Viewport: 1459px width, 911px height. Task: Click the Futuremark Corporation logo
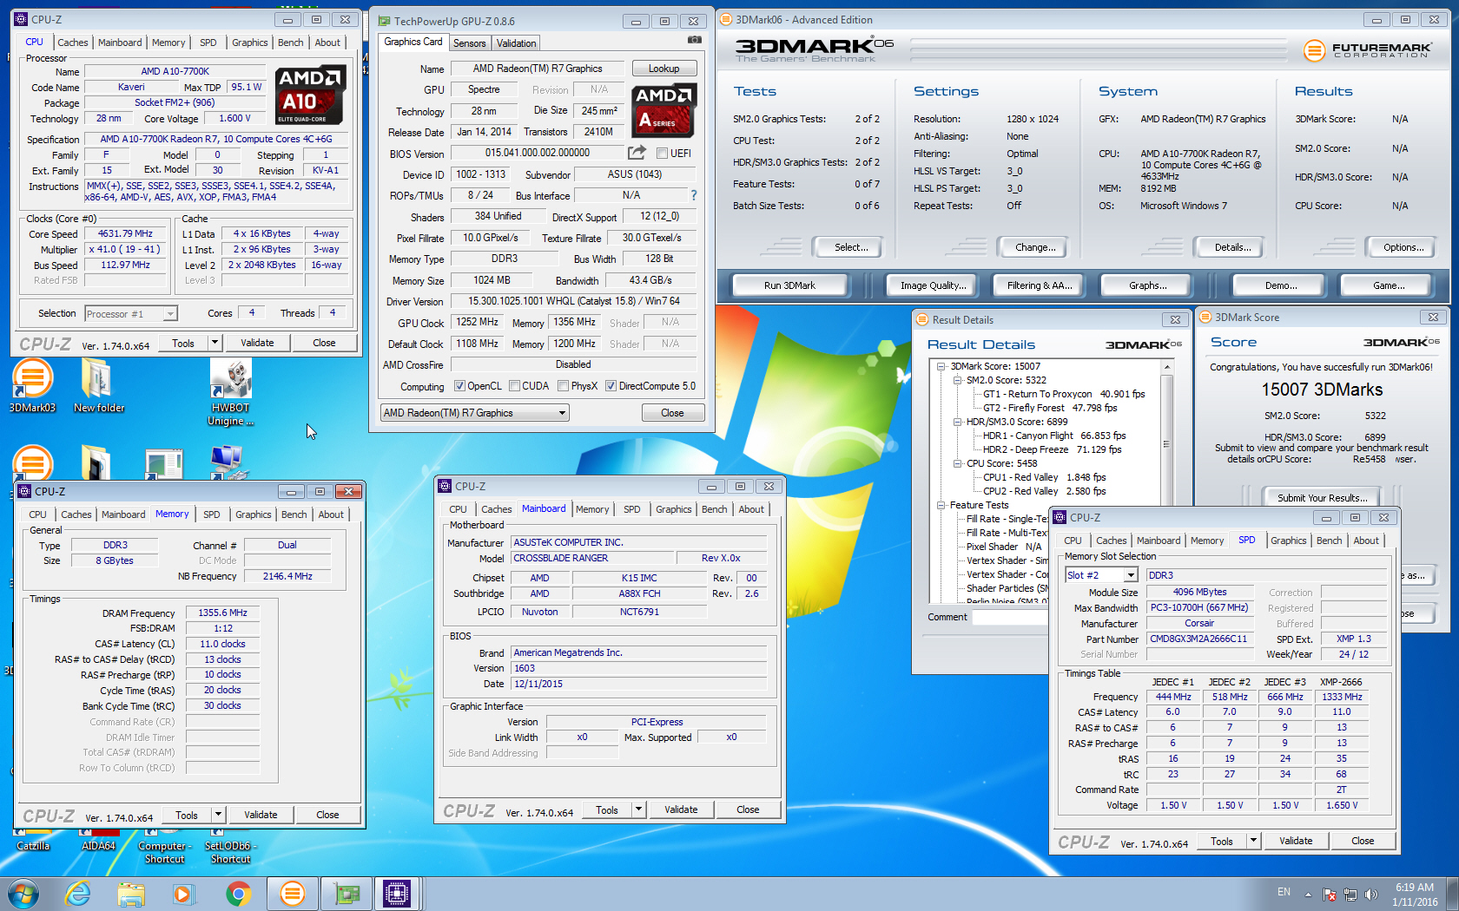coord(1367,50)
